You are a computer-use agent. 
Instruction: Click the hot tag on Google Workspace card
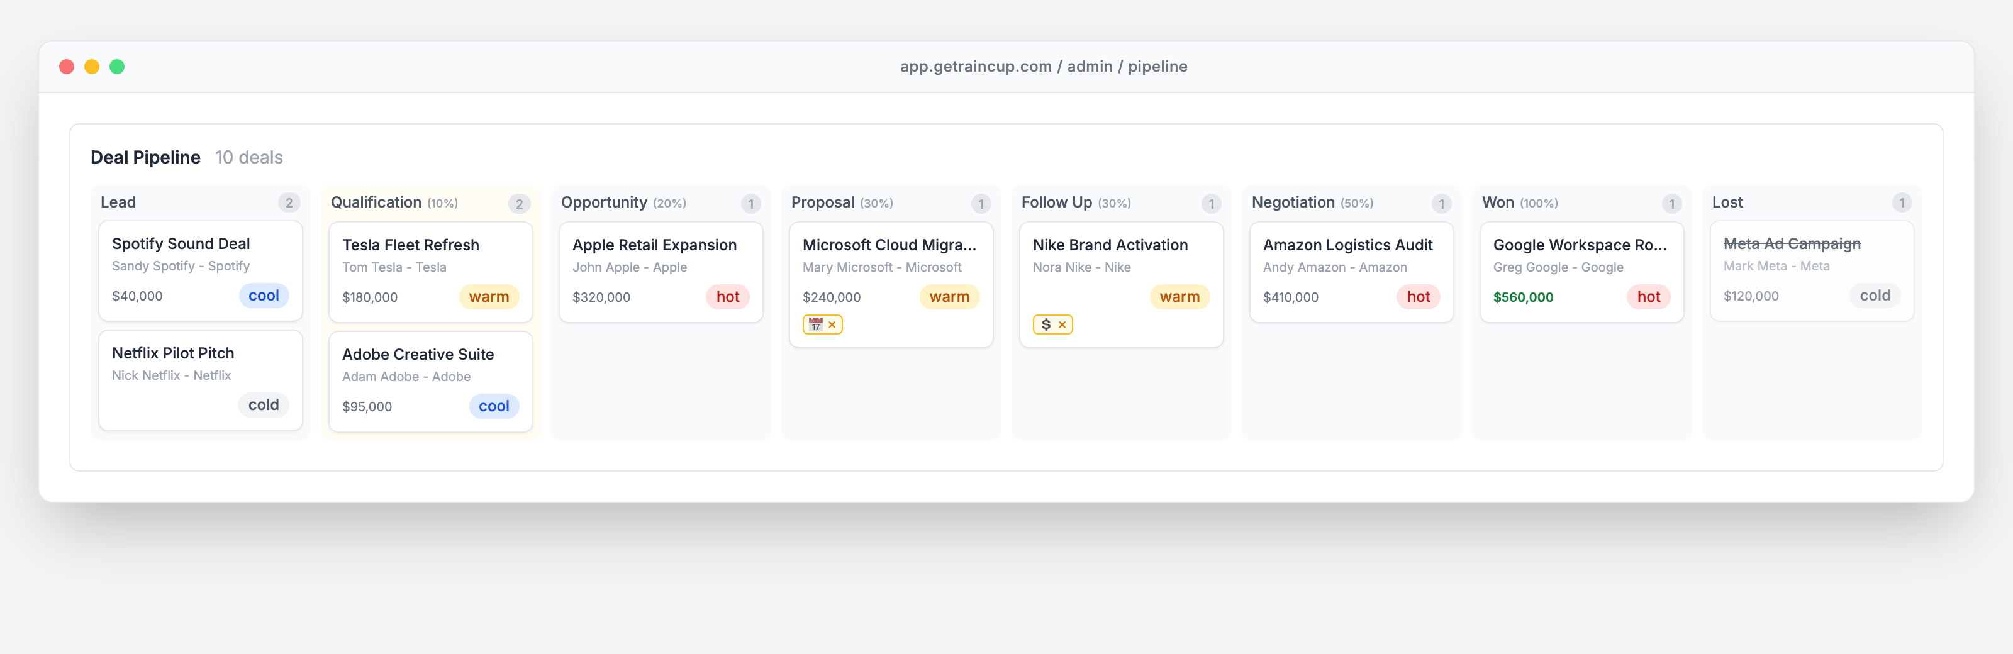(x=1648, y=297)
